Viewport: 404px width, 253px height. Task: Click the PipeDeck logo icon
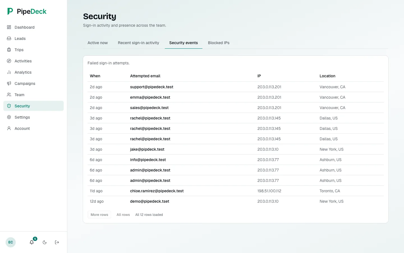pyautogui.click(x=10, y=11)
